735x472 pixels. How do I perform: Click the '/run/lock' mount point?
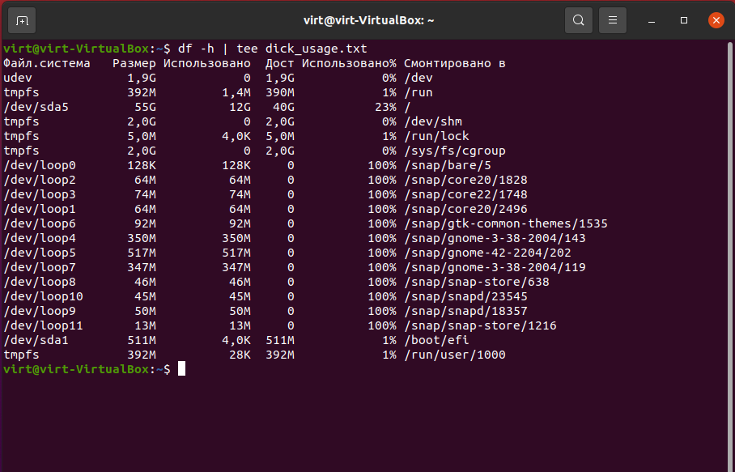436,136
